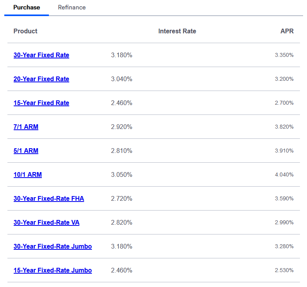Click the 2.720% FHA interest rate
Viewport: 307px width, 287px height.
pos(122,198)
